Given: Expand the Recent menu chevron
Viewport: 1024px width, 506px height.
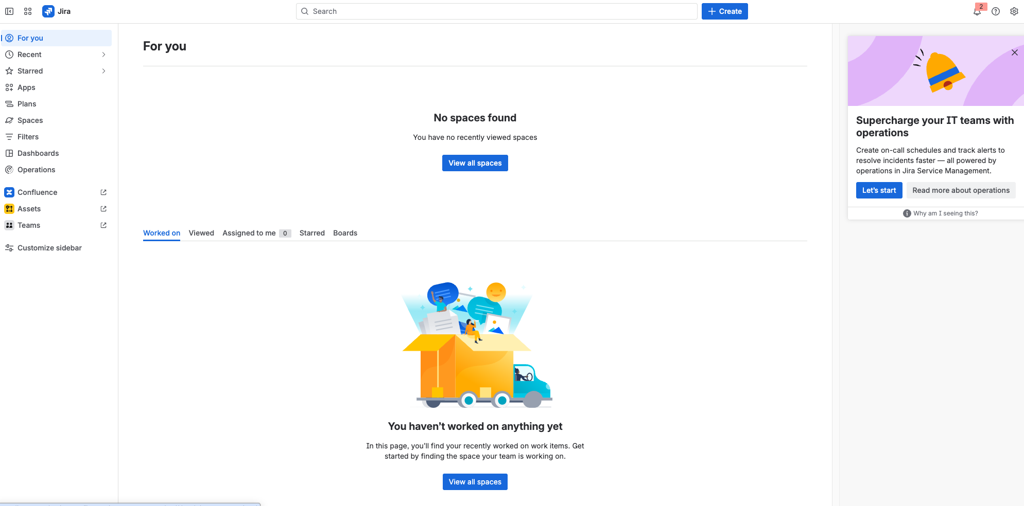Looking at the screenshot, I should click(103, 55).
